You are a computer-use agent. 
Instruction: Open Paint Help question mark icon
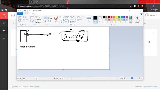(141, 14)
